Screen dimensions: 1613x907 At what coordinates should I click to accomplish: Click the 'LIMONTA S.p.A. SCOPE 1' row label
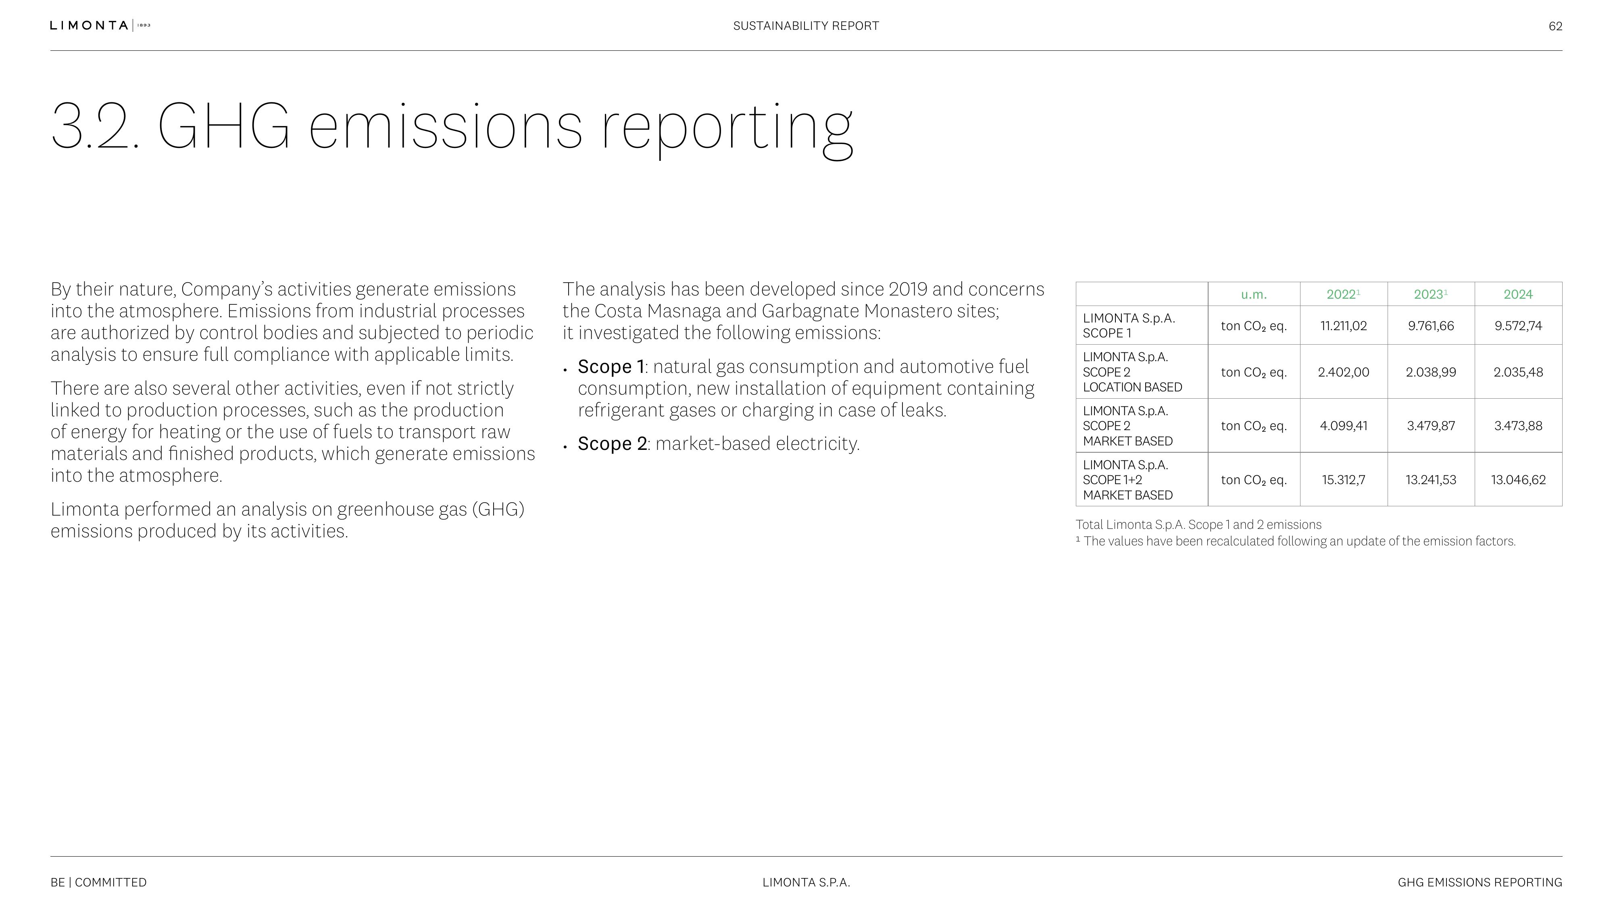tap(1128, 325)
